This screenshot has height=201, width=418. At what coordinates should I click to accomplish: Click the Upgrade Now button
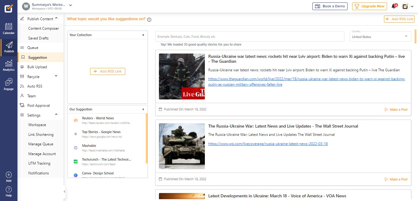click(x=369, y=6)
